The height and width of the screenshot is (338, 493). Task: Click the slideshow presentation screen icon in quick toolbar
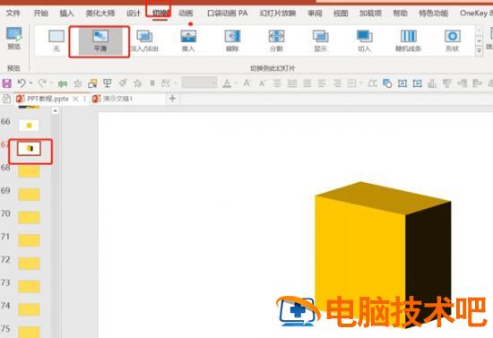pos(108,83)
